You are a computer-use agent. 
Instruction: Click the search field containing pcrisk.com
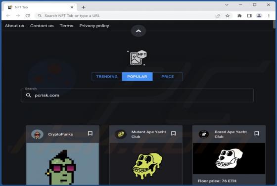coord(138,95)
